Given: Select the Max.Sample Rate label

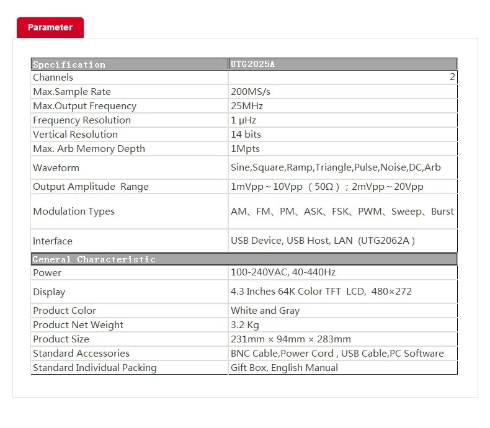Looking at the screenshot, I should point(72,92).
